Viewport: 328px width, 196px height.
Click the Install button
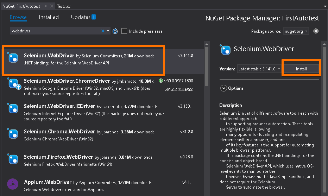click(301, 69)
